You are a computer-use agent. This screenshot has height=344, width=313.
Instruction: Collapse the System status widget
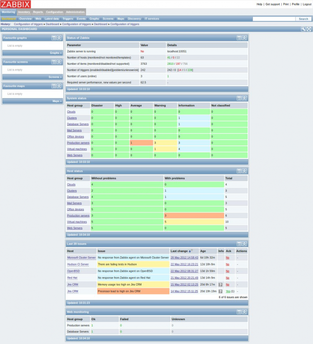(x=244, y=98)
